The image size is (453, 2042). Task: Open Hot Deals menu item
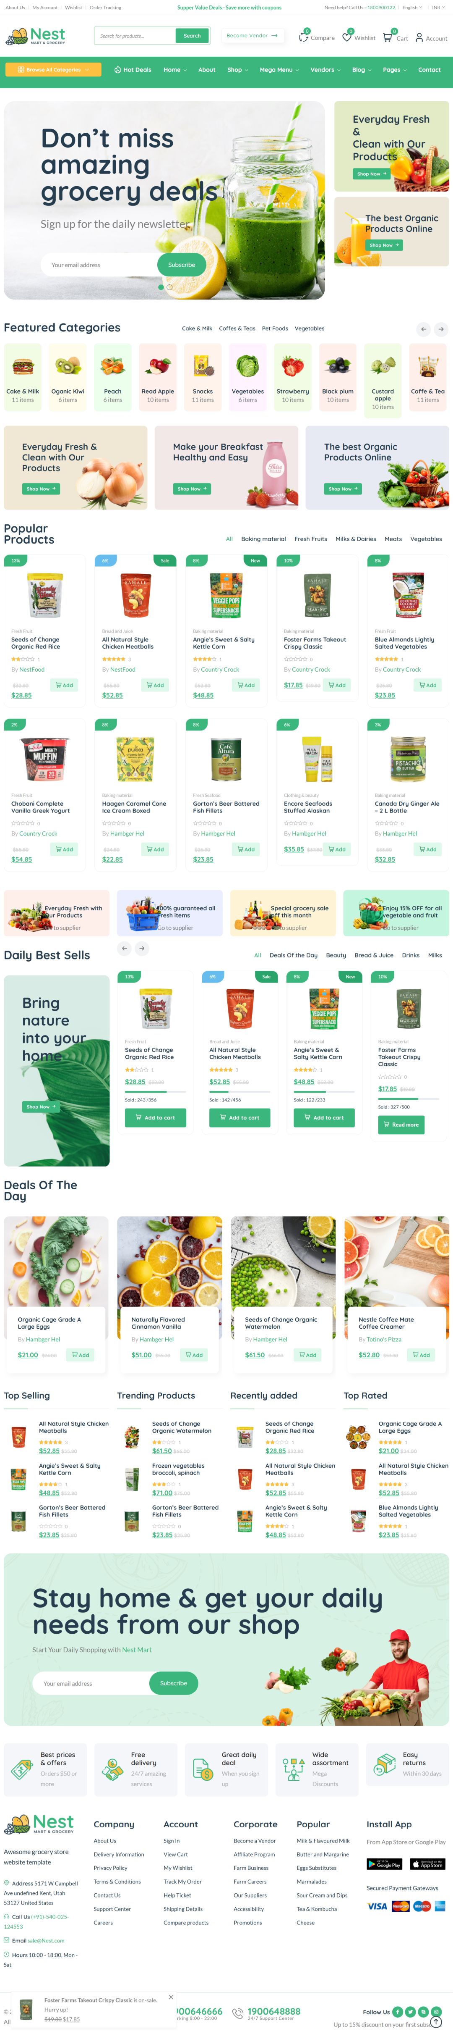132,70
